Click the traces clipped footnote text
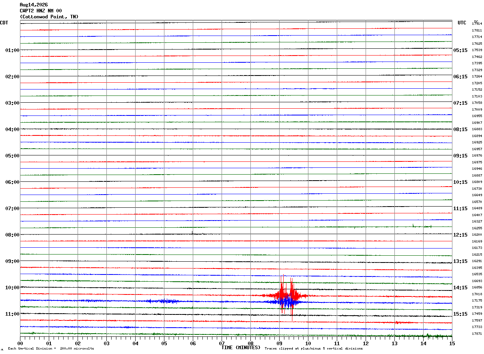484x354 pixels. [x=314, y=349]
